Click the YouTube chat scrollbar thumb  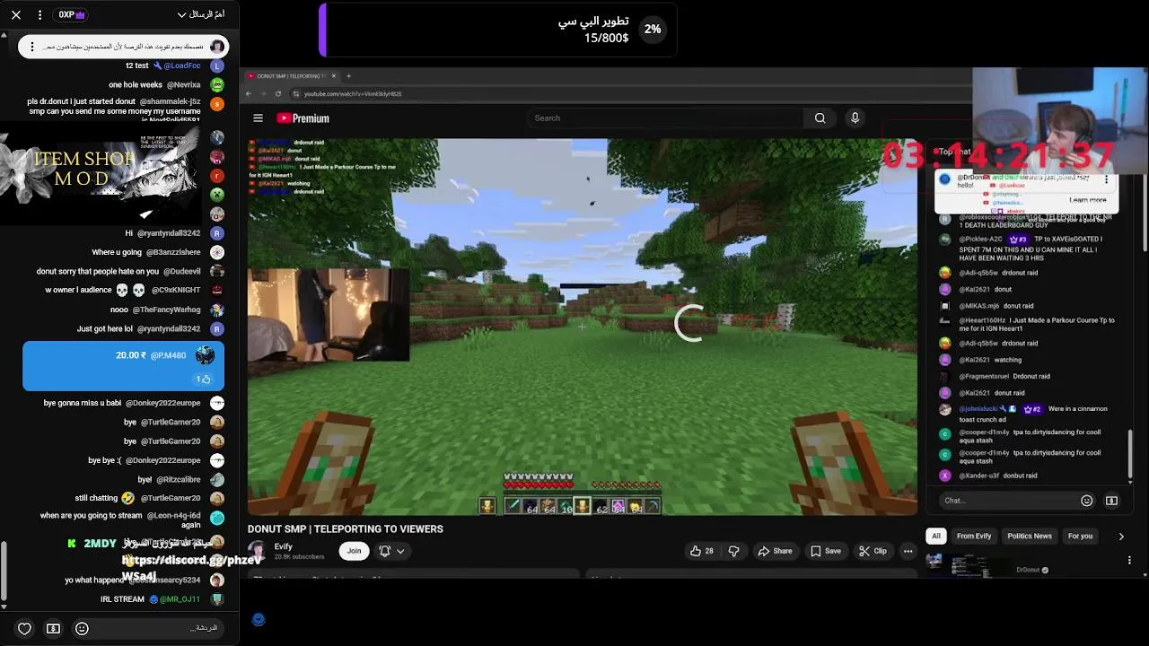click(1130, 454)
